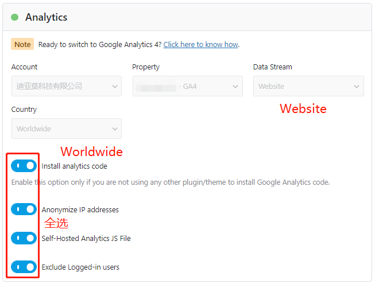Click the 'Install analytics code' label
Screen dimensions: 375x284
coord(75,166)
